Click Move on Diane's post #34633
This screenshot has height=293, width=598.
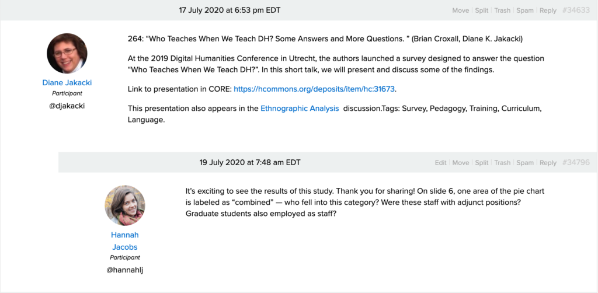[x=460, y=11]
